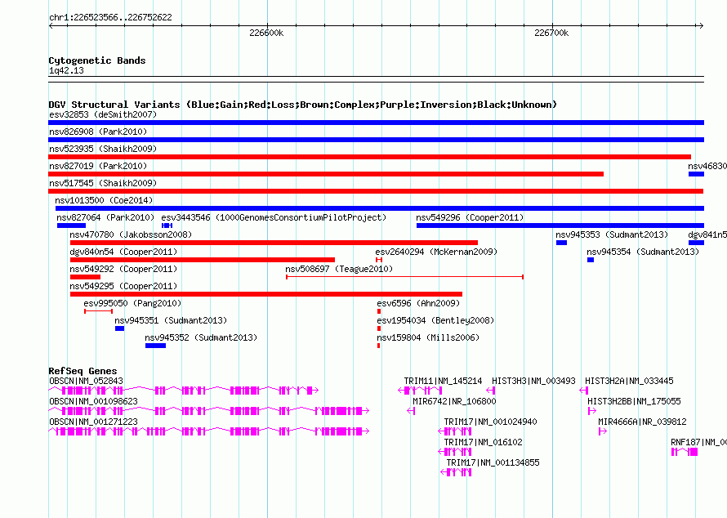Click the nsv827019 (Park2010) red loss bar
This screenshot has height=518, width=727.
click(x=326, y=174)
